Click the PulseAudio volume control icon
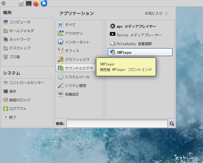203x163 pixels. (113, 43)
